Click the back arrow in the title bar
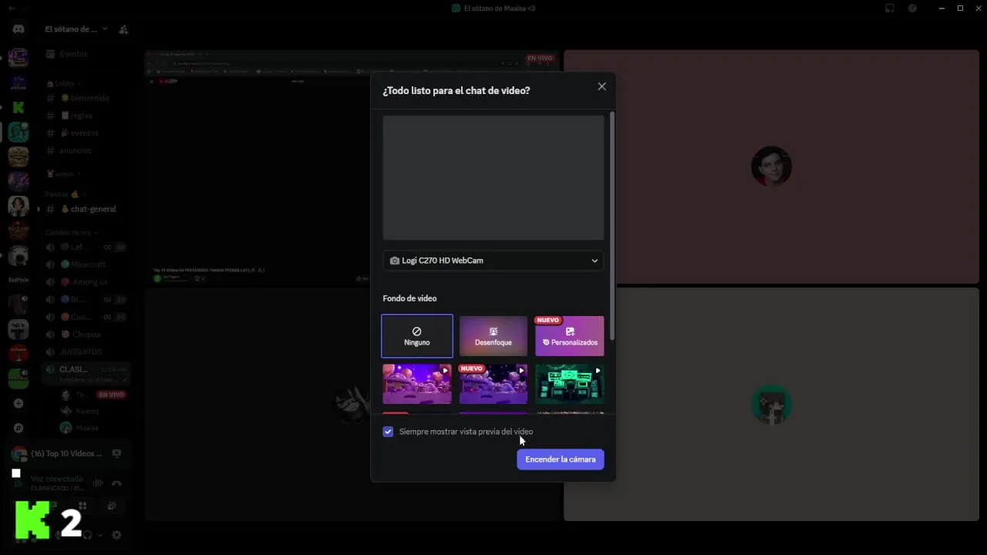Viewport: 987px width, 555px height. coord(12,8)
